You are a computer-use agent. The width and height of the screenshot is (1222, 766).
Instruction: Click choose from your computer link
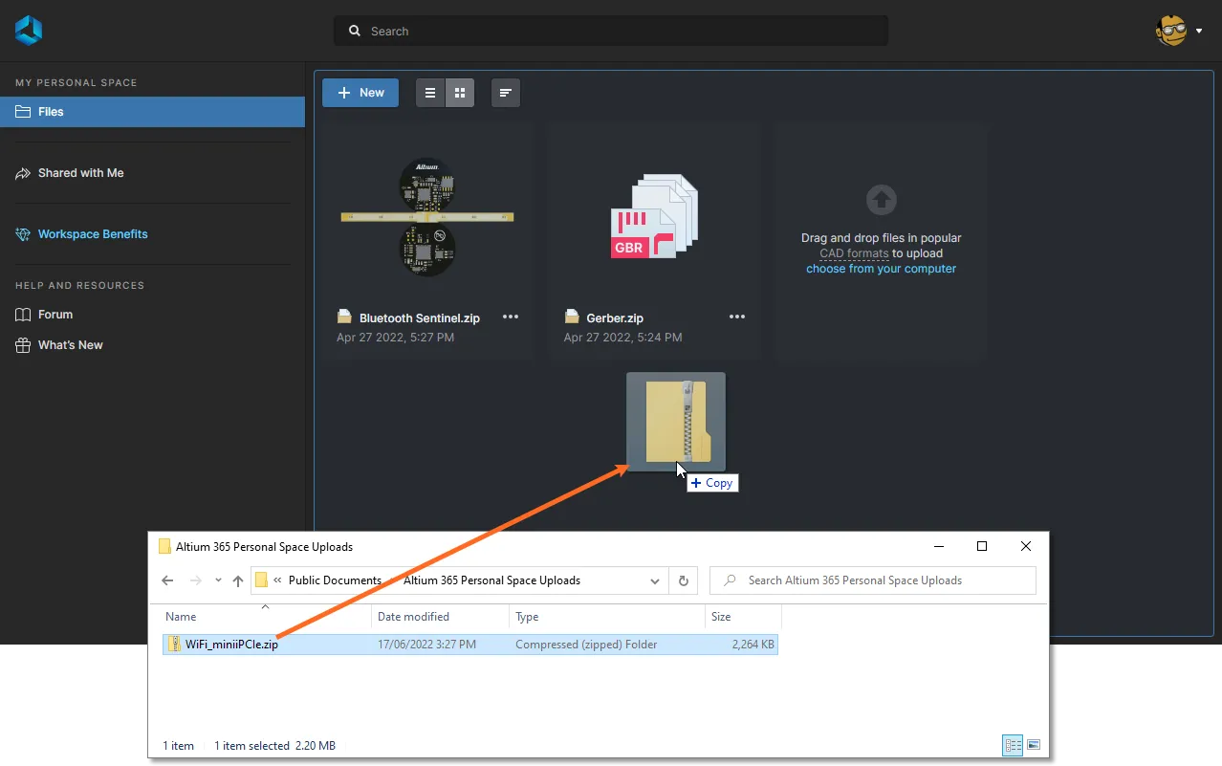(x=881, y=269)
